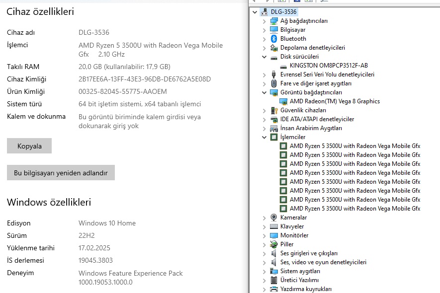The width and height of the screenshot is (440, 293).
Task: Expand the Ses girişleri ve çıkışları node
Action: (x=264, y=253)
